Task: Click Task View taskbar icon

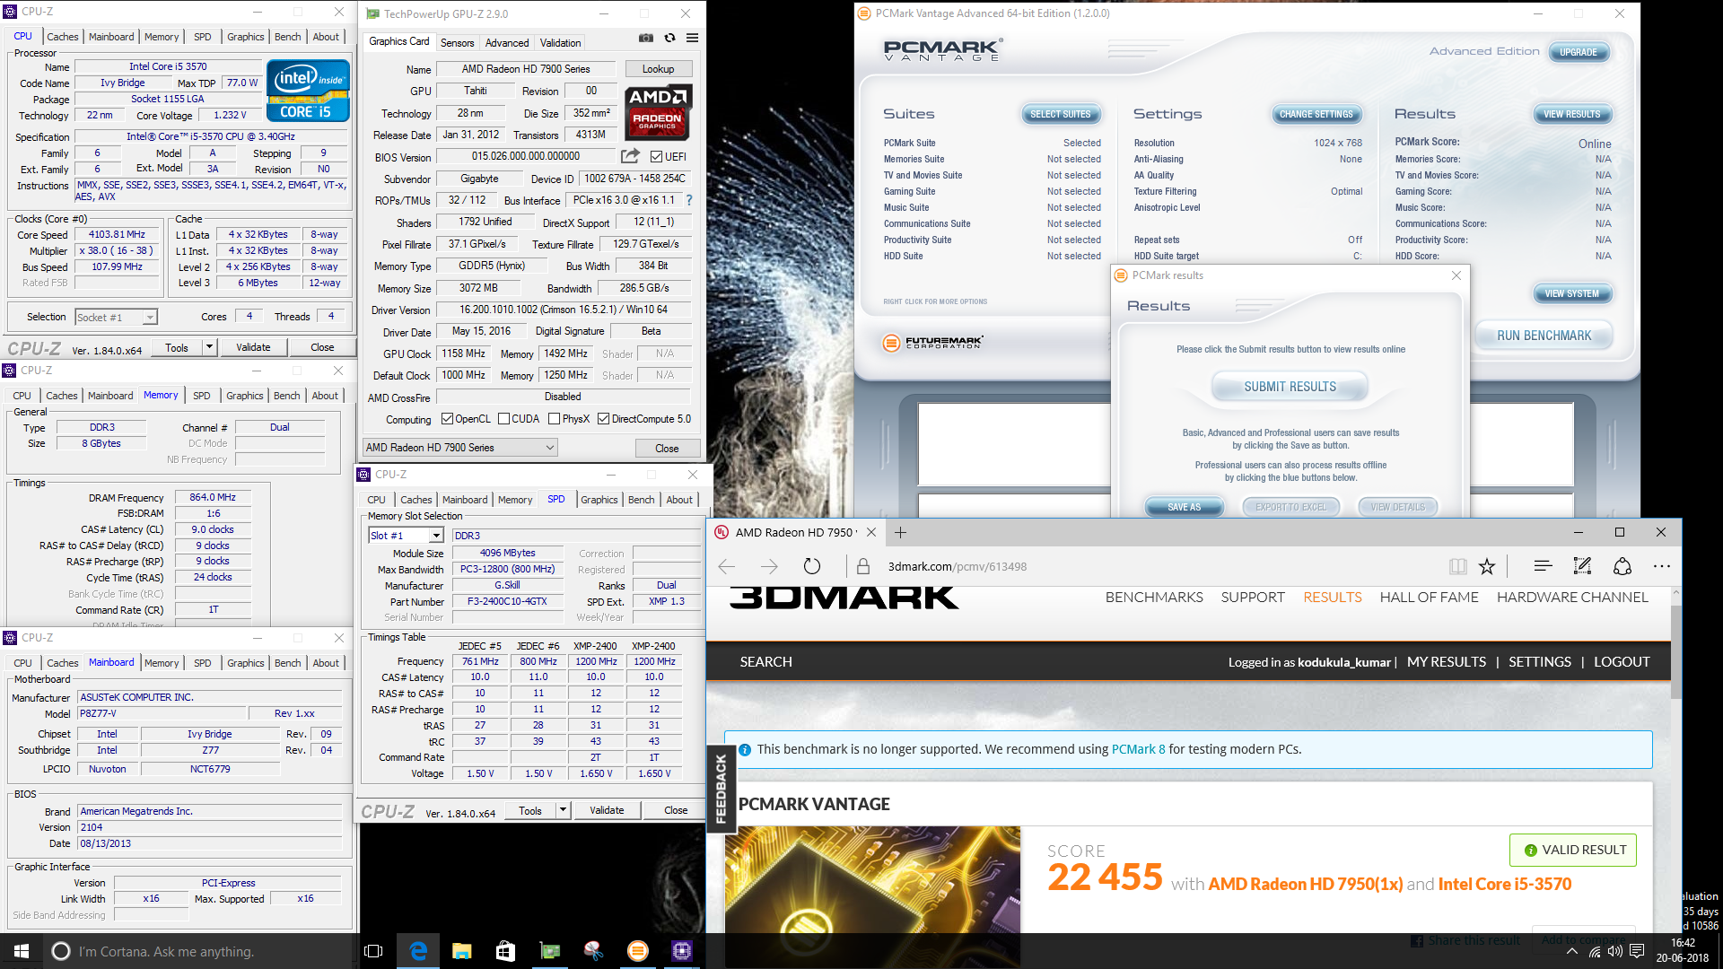Action: pos(374,951)
